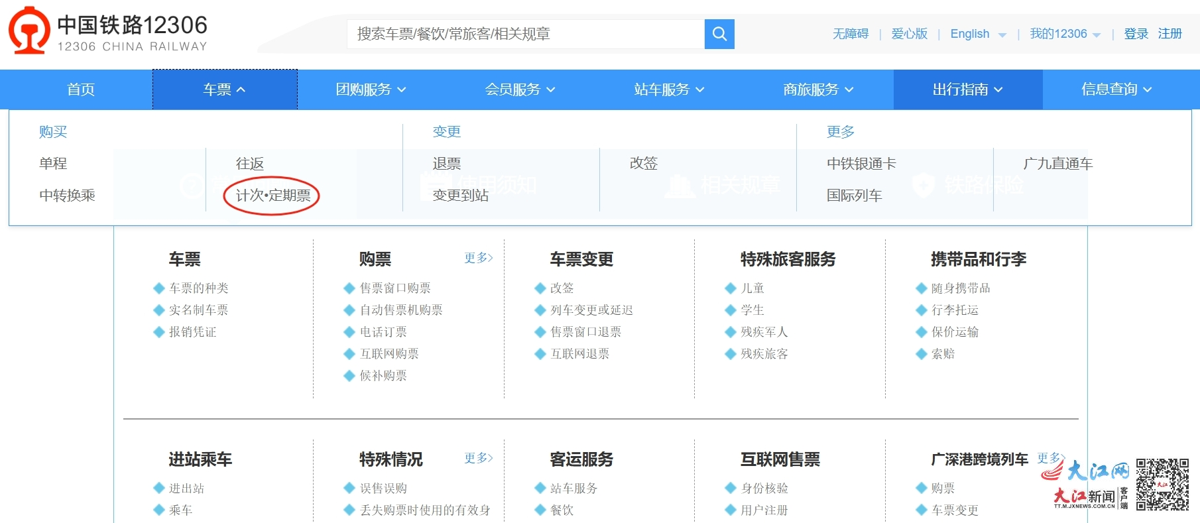The height and width of the screenshot is (523, 1200).
Task: Open 售票窗口退票 link
Action: [x=586, y=331]
